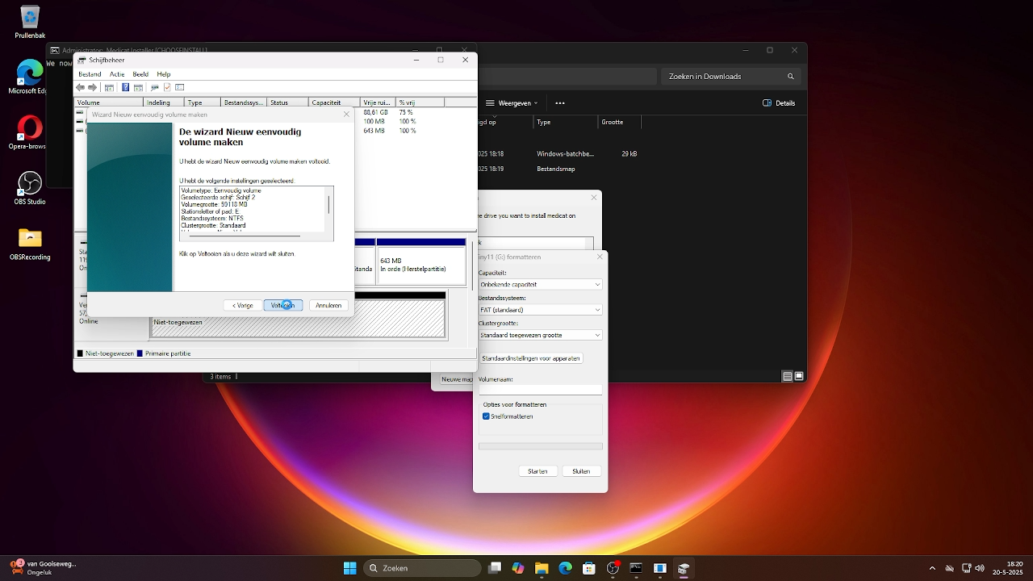This screenshot has height=581, width=1033.
Task: Open the Beeld menu in Schijfbeheer
Action: click(140, 74)
